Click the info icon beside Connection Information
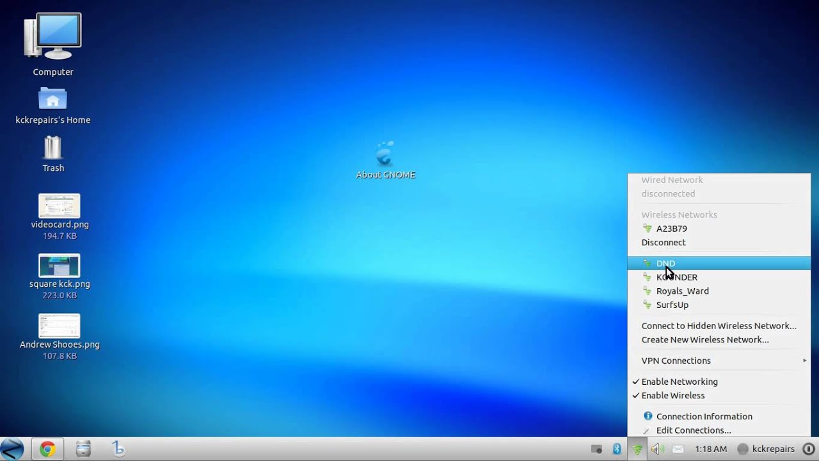 click(x=648, y=416)
